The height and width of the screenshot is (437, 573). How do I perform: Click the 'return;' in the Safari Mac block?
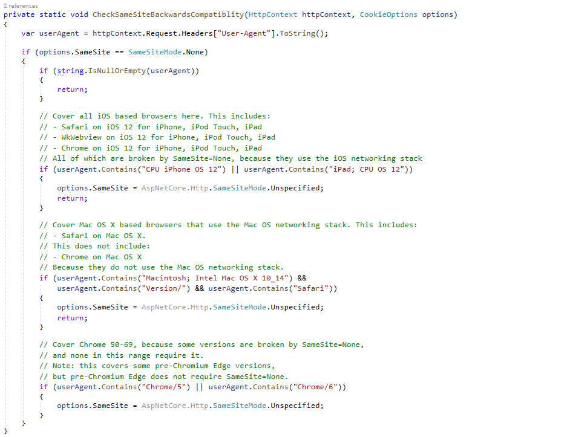73,318
